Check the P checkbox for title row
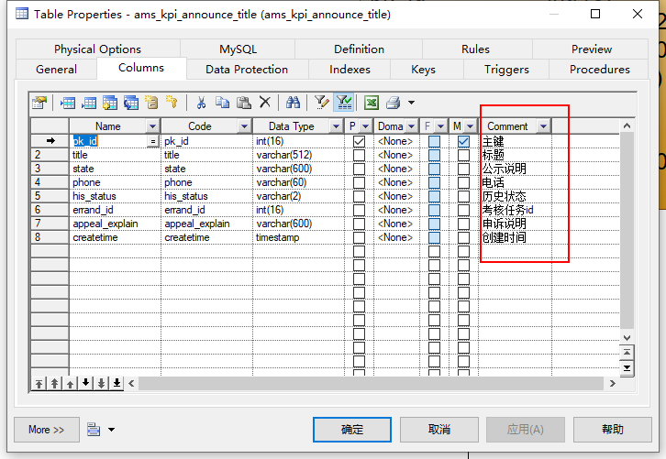Viewport: 666px width, 459px height. pyautogui.click(x=359, y=155)
